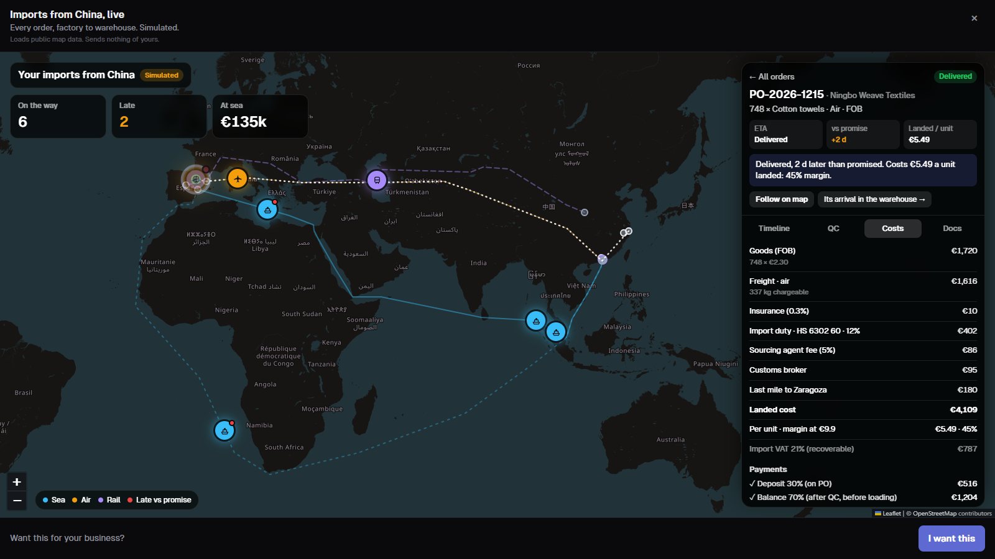Click the late ship marker off Namibia
Screen dimensions: 995x559
point(224,430)
